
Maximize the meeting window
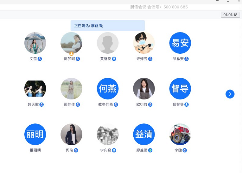[x=228, y=1]
